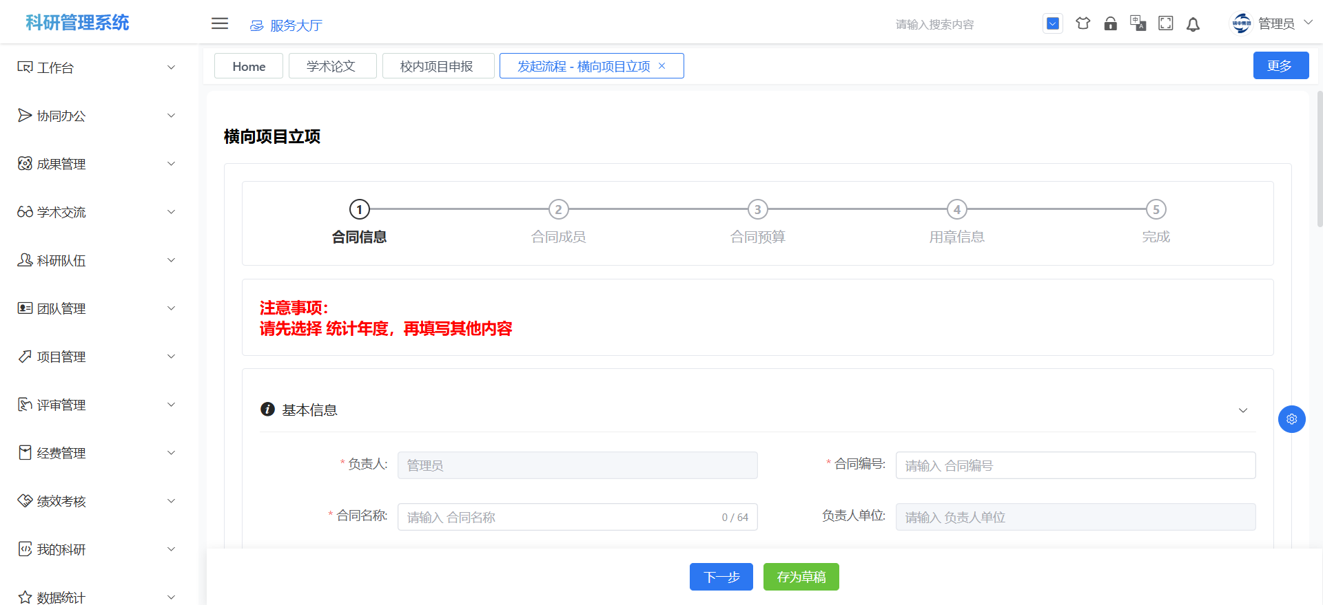Click the green 存为草稿 button
The image size is (1323, 605).
(x=801, y=577)
